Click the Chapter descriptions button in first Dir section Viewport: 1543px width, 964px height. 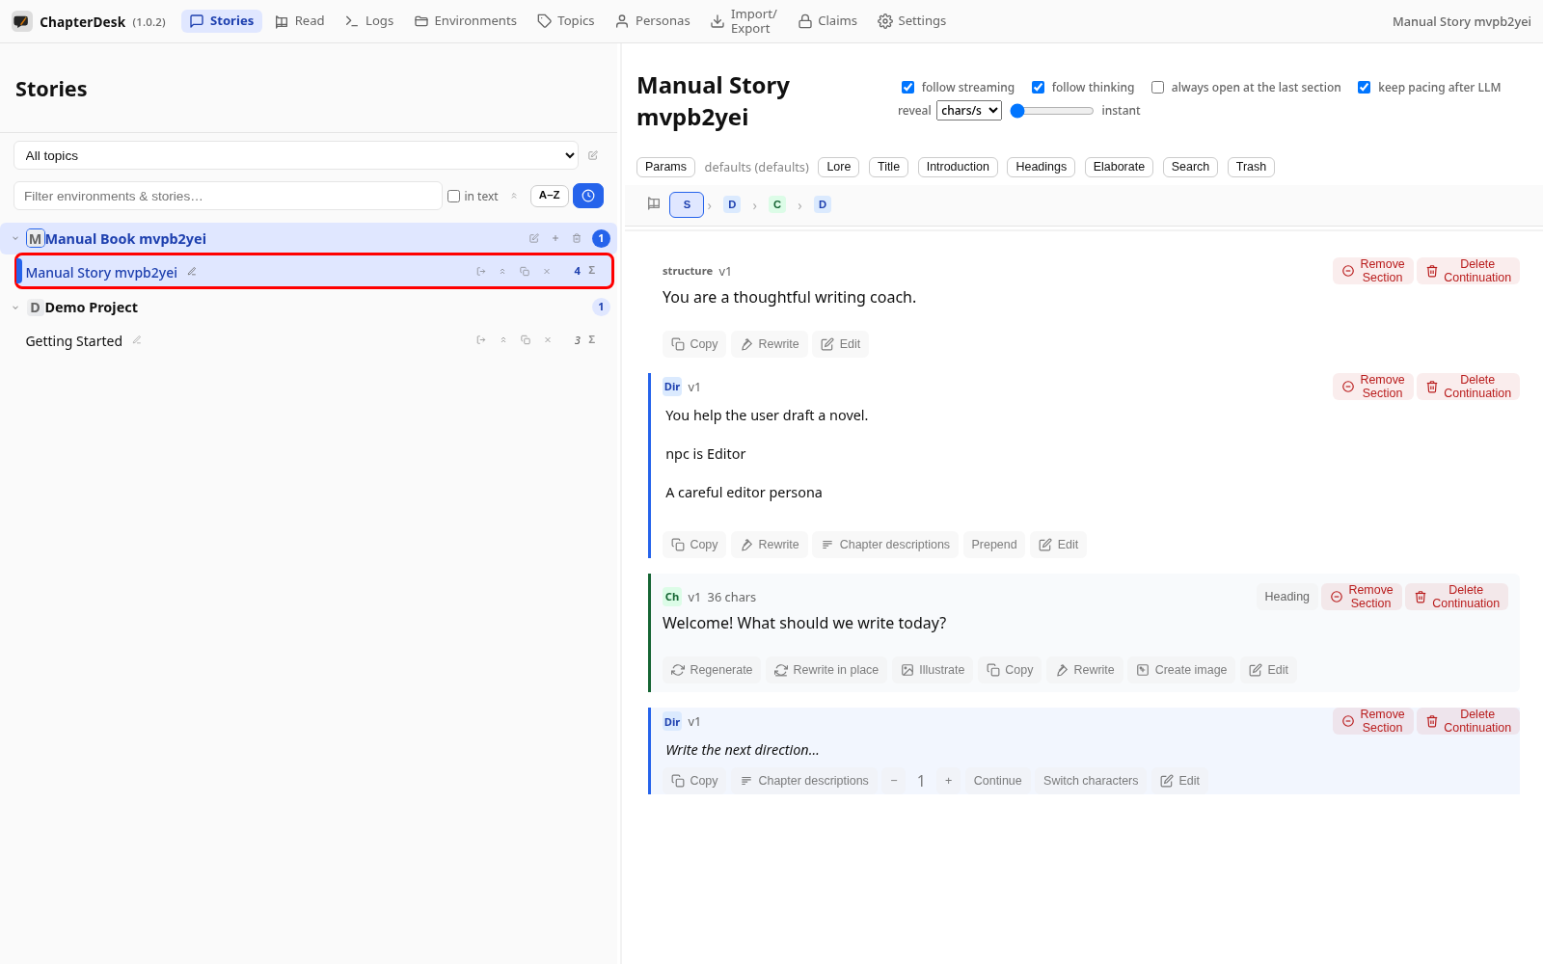tap(885, 545)
